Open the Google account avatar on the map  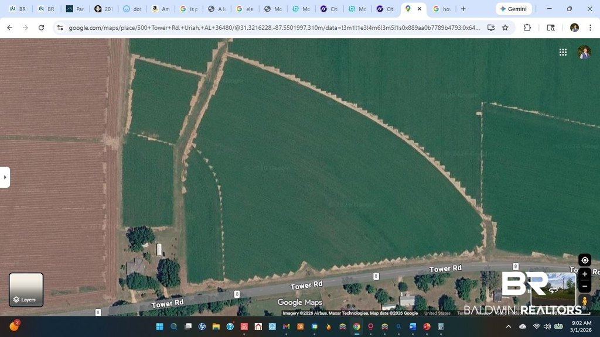[x=584, y=52]
